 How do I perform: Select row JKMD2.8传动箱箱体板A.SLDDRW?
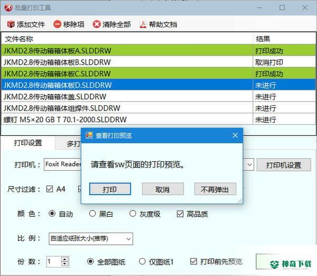pos(158,51)
